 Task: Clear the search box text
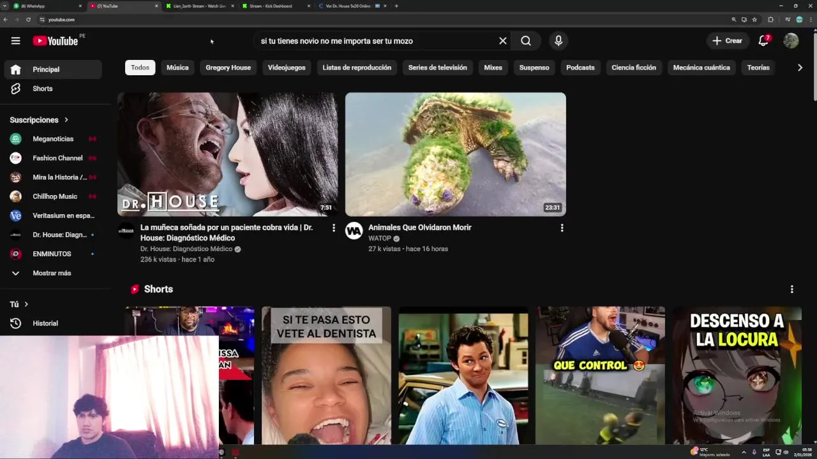pos(503,41)
